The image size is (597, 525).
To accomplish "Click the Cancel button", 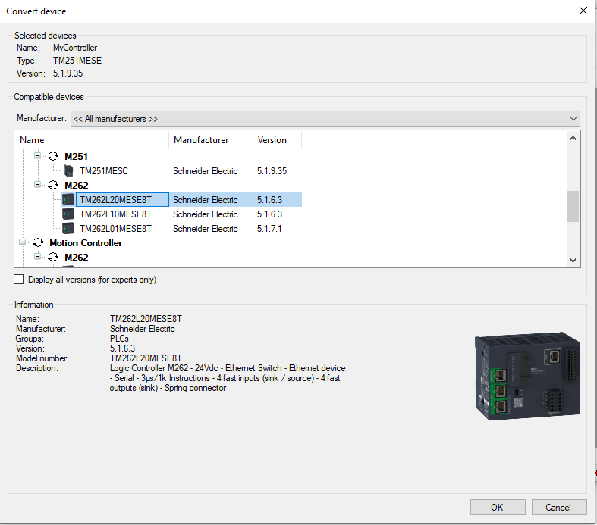I will coord(559,507).
